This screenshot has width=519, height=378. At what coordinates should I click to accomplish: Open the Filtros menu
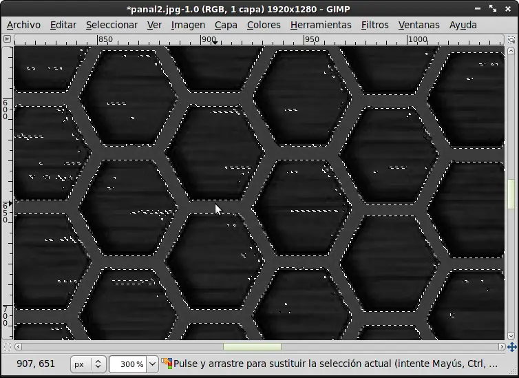pos(374,25)
